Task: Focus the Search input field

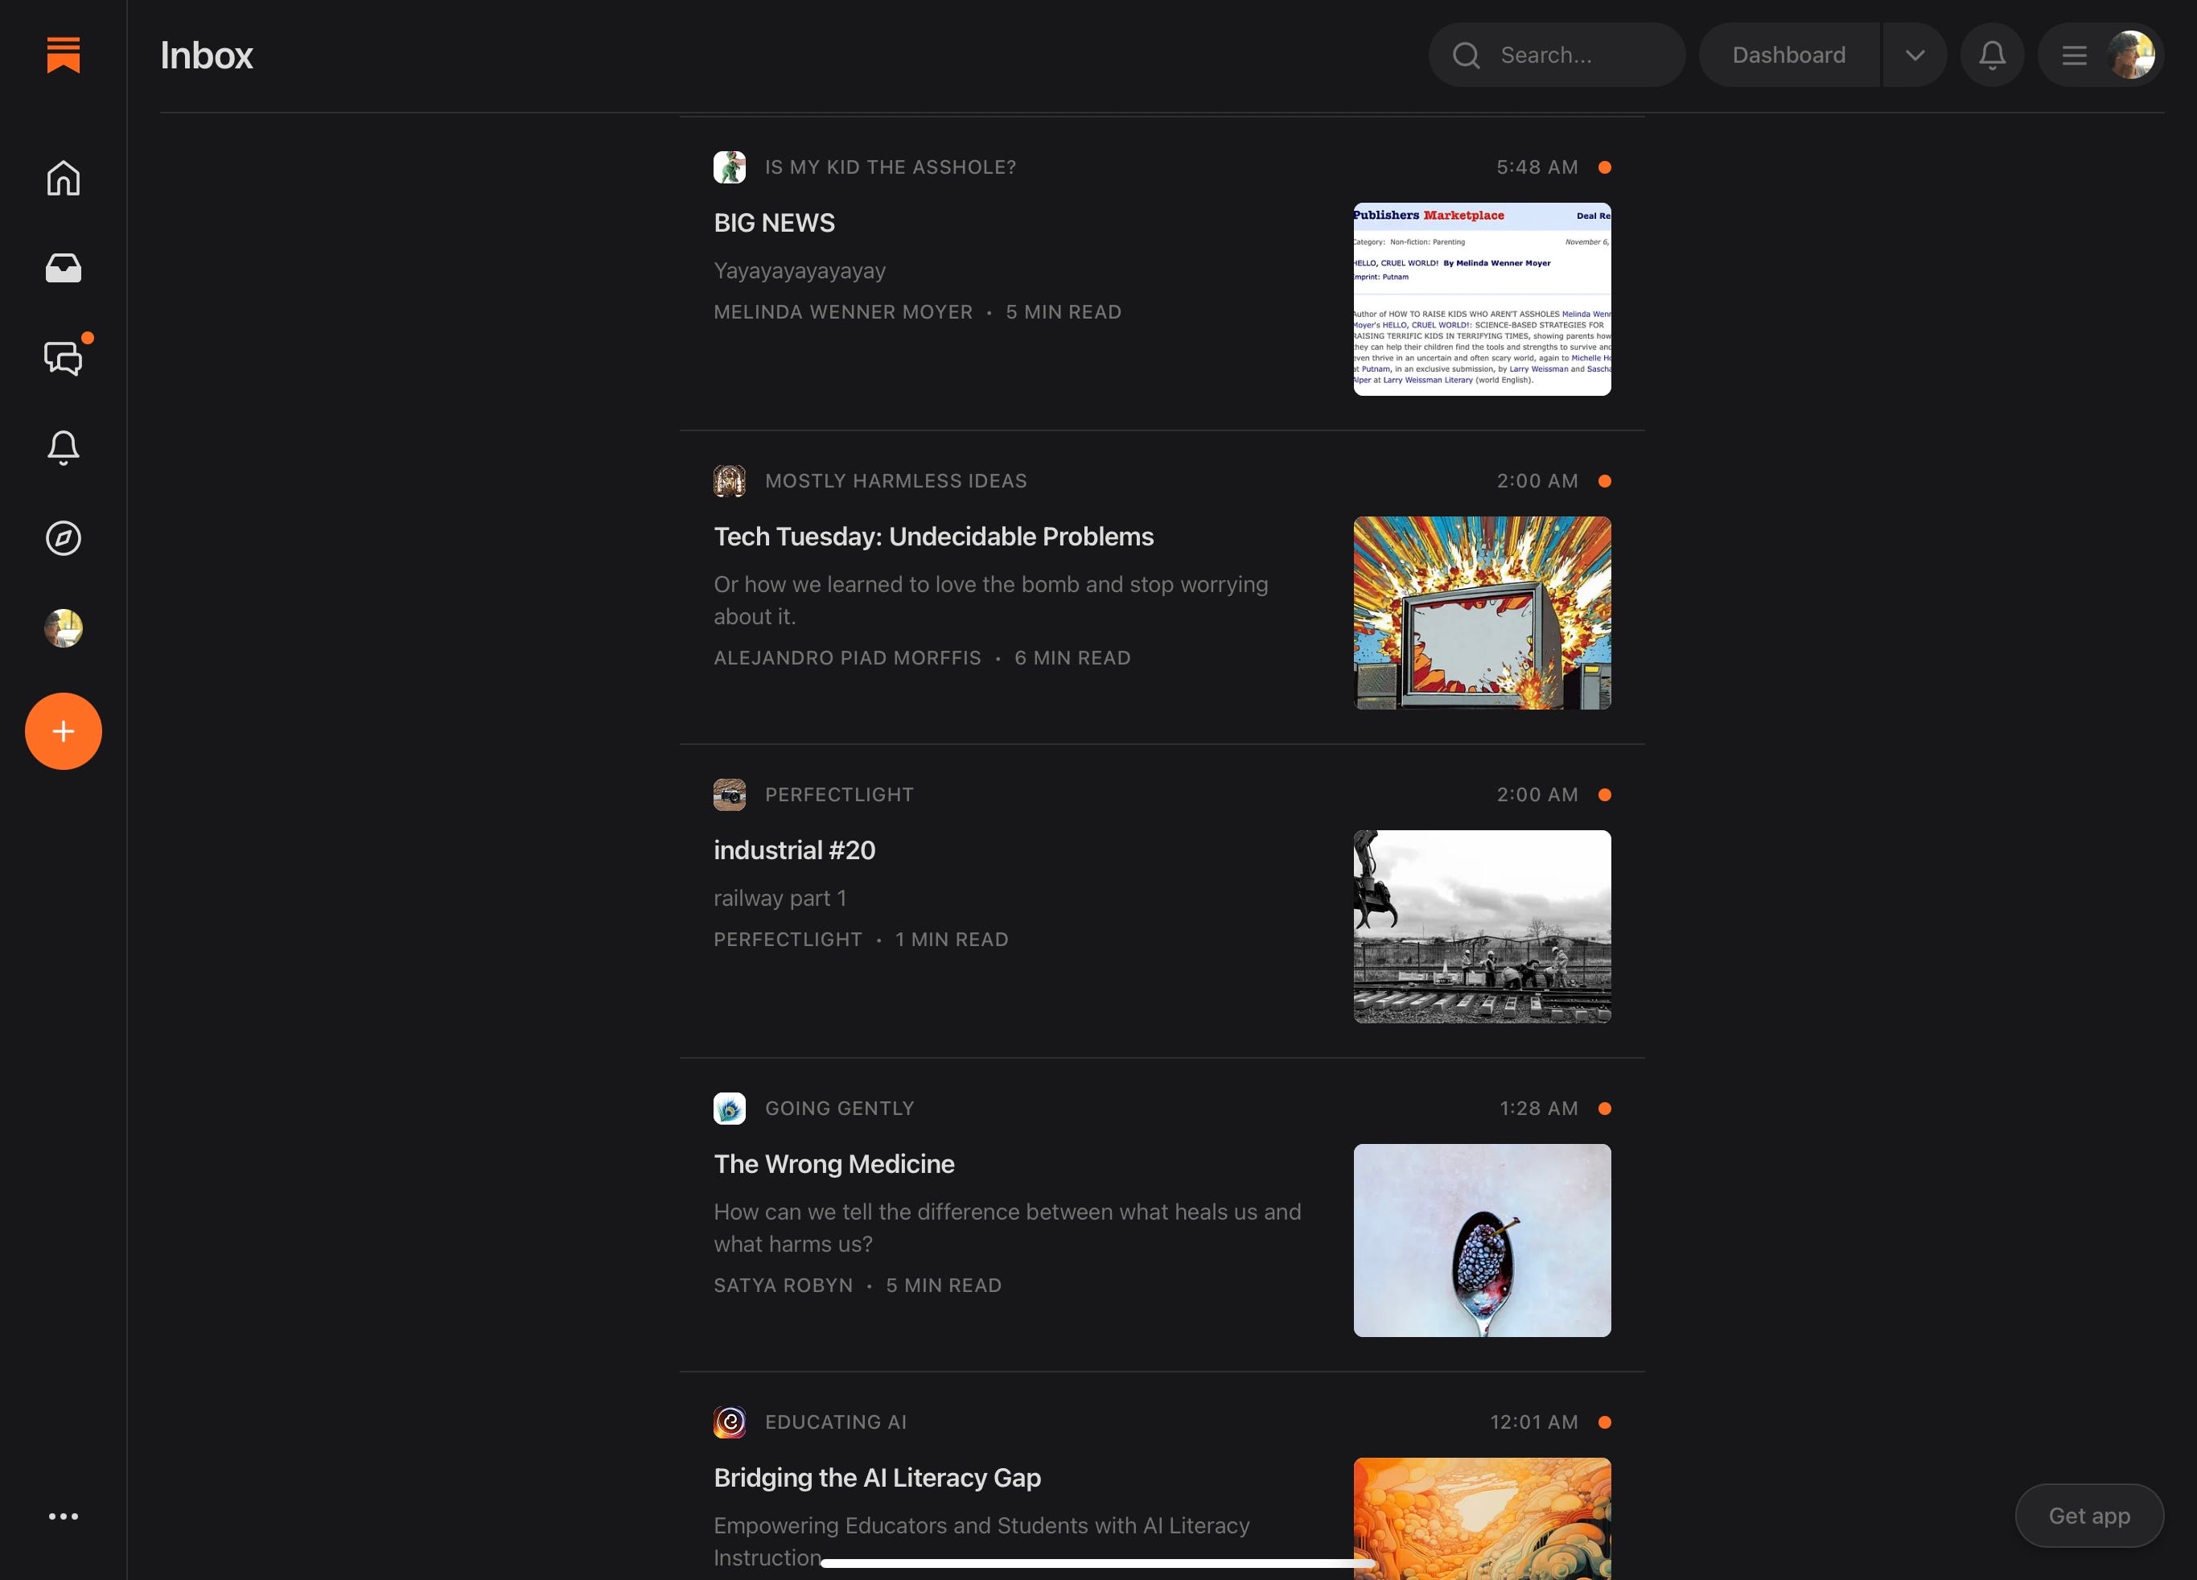Action: tap(1557, 56)
